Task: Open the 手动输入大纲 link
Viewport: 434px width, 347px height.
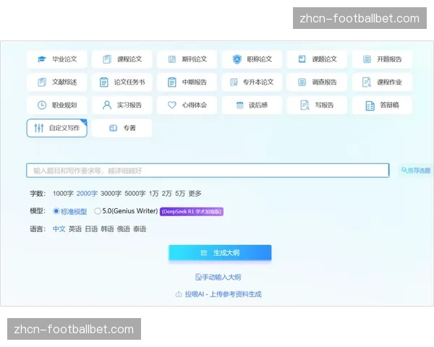Action: click(x=218, y=277)
